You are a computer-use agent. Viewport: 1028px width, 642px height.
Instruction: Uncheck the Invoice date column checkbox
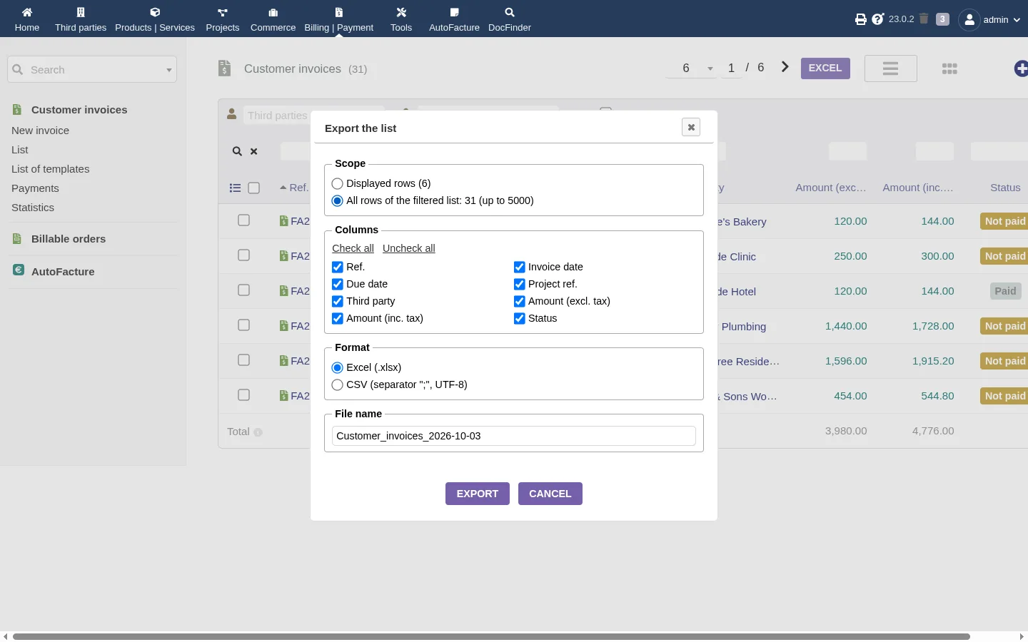pos(520,267)
